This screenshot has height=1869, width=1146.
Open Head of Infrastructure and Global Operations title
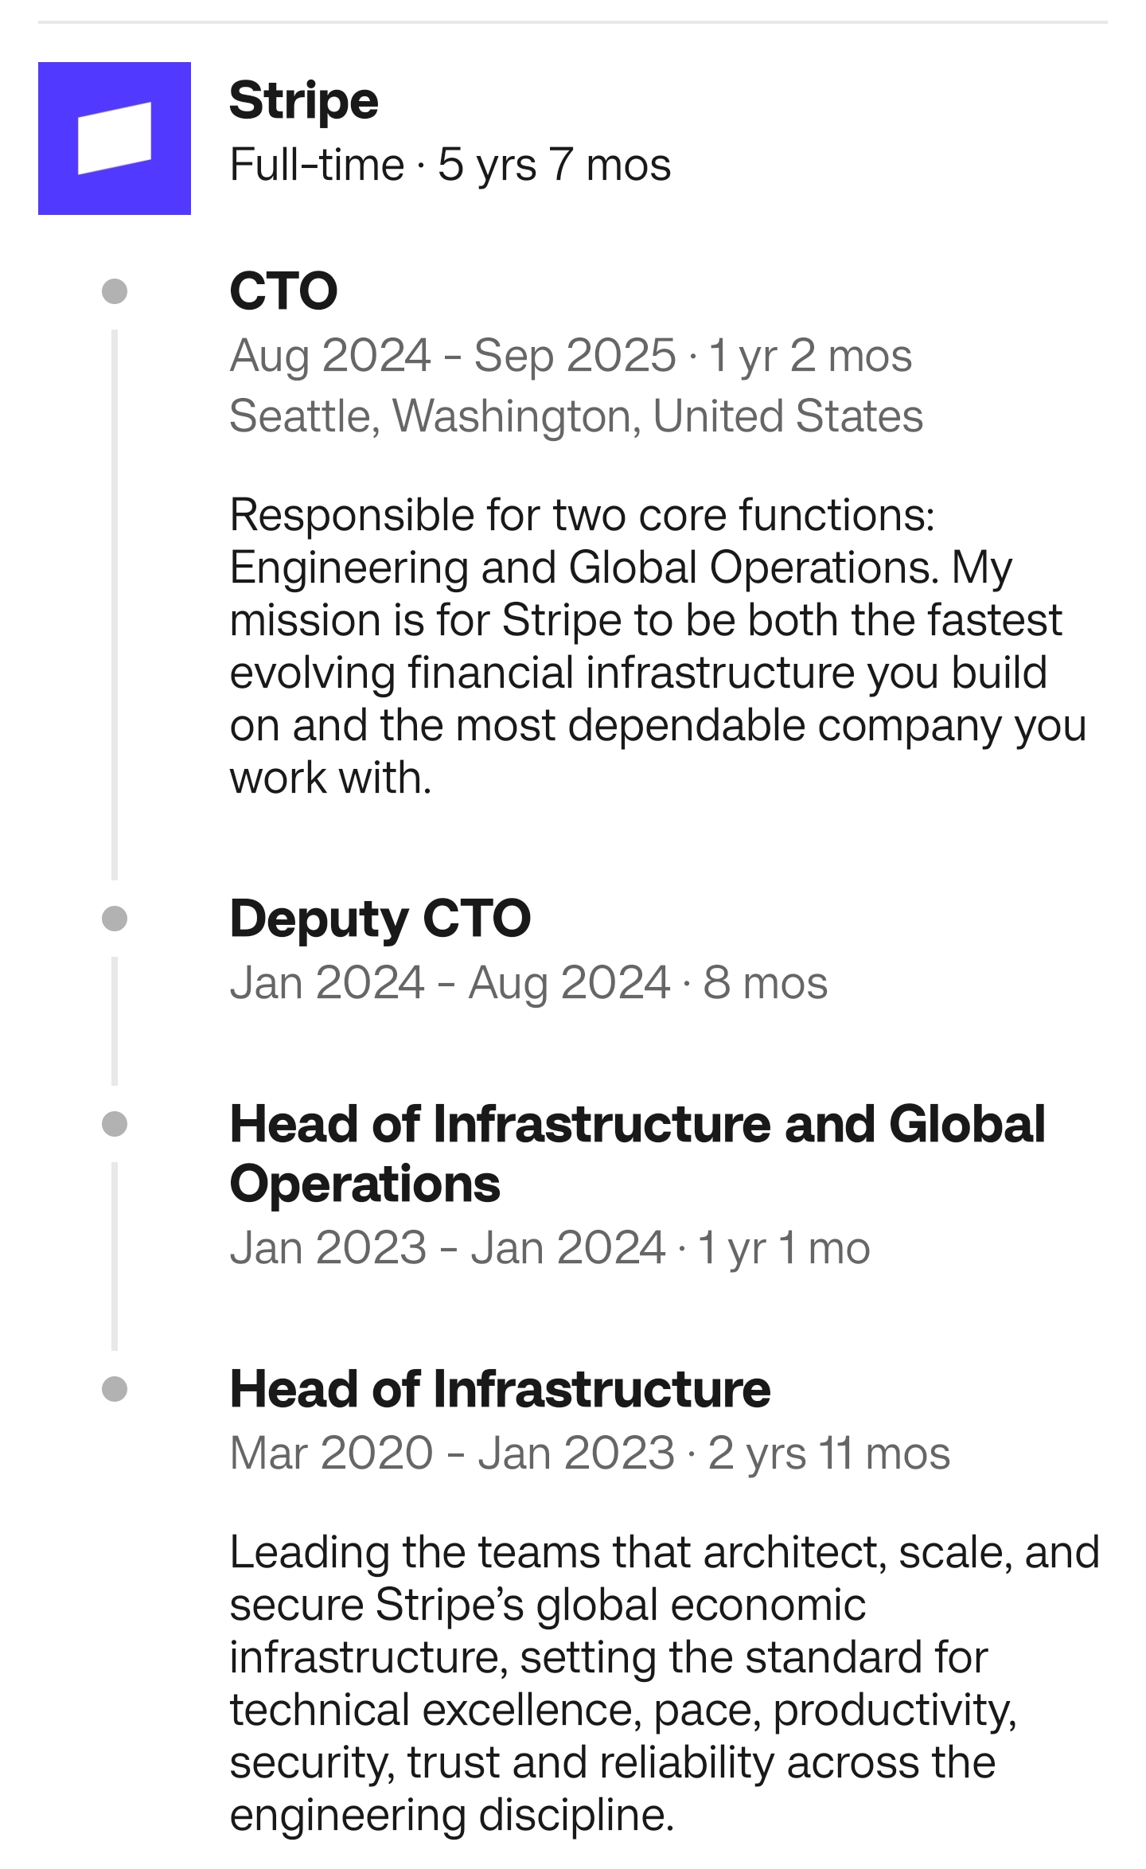click(x=637, y=1153)
